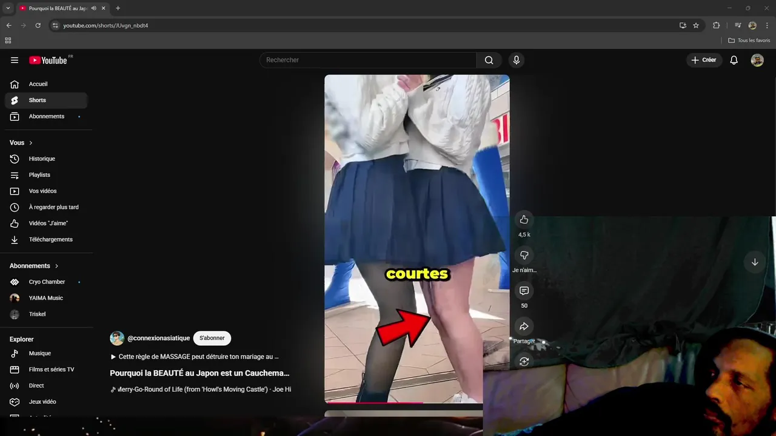
Task: Reload the page in browser toolbar
Action: coord(38,25)
